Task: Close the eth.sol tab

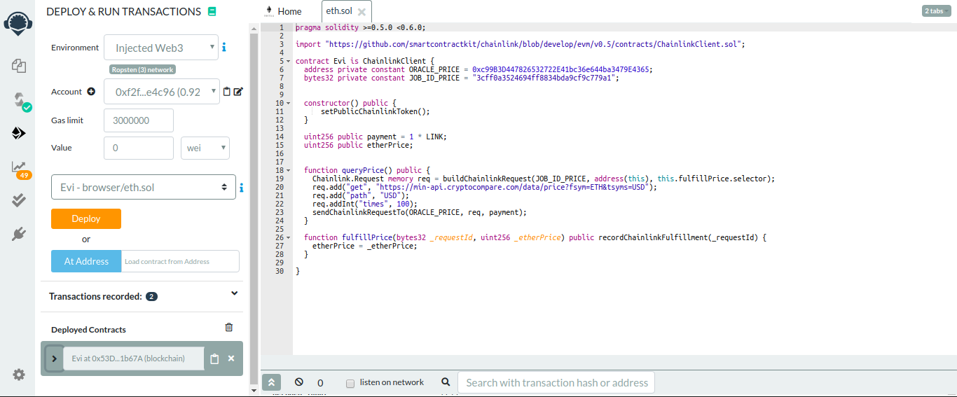Action: (x=362, y=12)
